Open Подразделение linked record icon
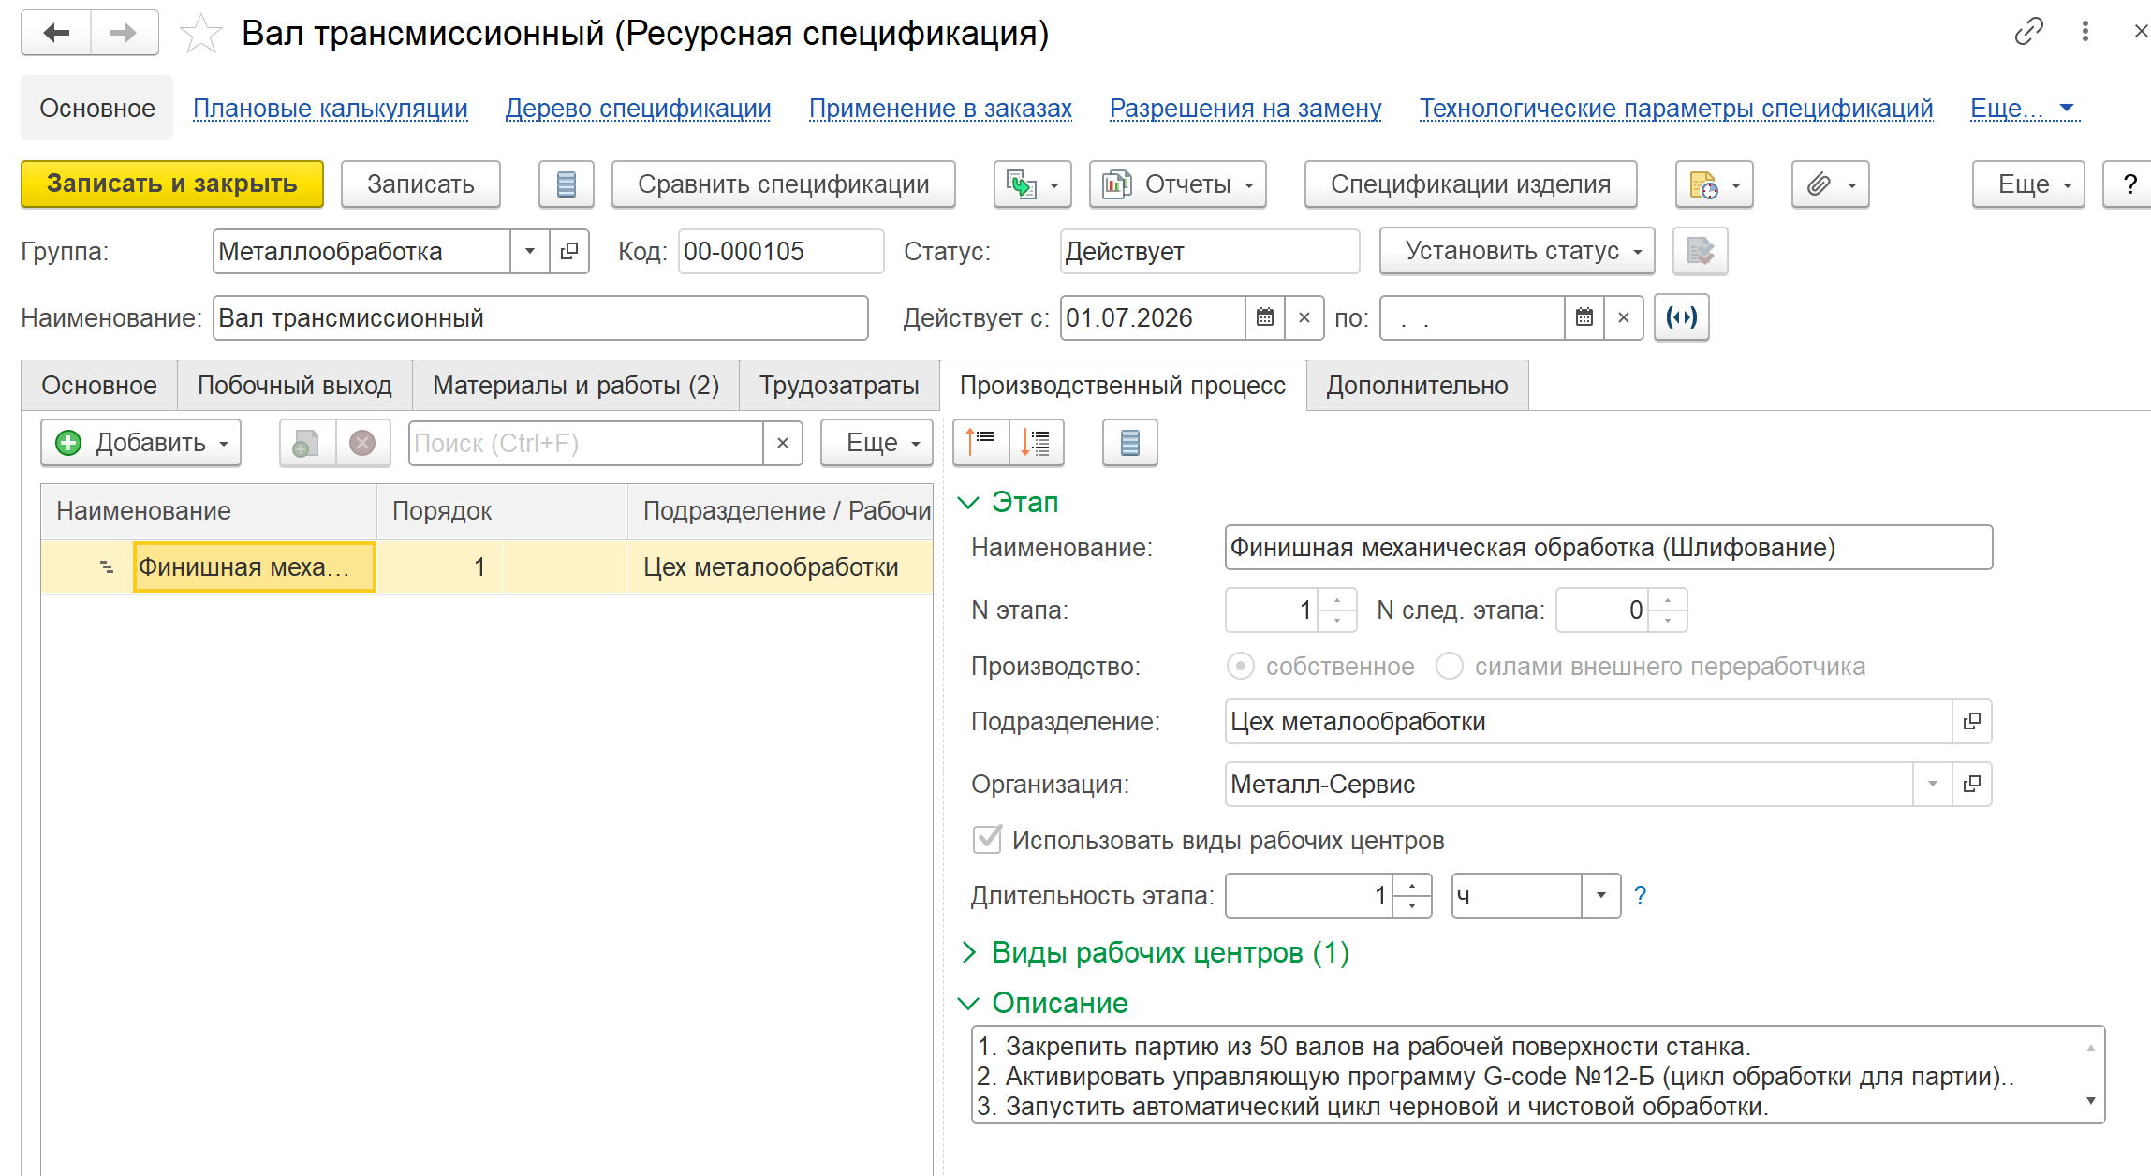Image resolution: width=2151 pixels, height=1176 pixels. (x=1972, y=721)
